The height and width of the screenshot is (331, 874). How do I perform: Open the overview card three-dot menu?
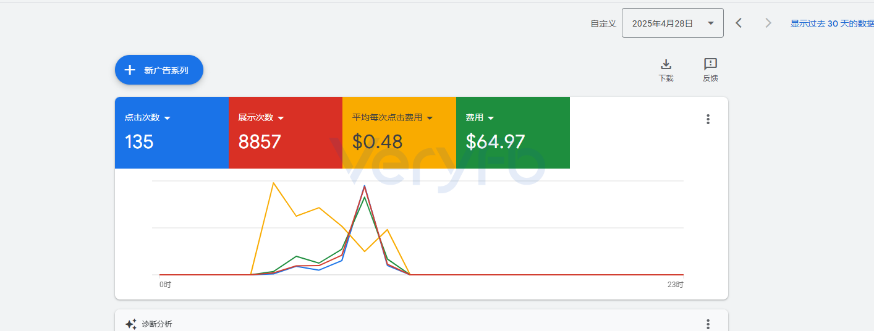(708, 119)
